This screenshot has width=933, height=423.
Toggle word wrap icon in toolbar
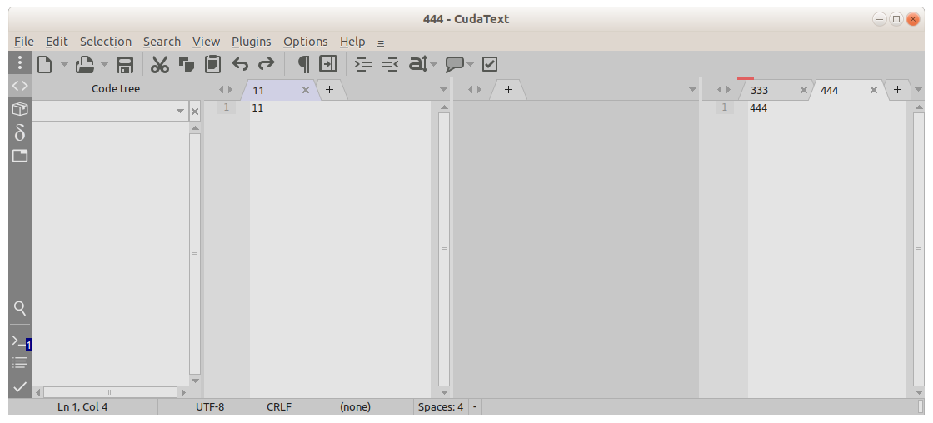pyautogui.click(x=328, y=64)
